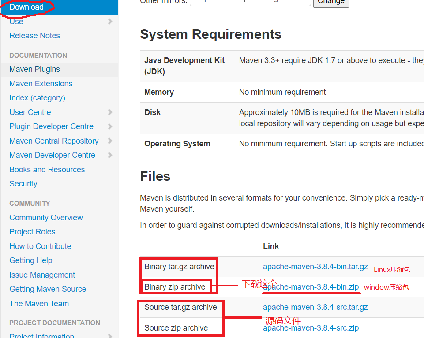Expand Maven Developer Centre chevron
This screenshot has width=424, height=338.
pyautogui.click(x=110, y=155)
